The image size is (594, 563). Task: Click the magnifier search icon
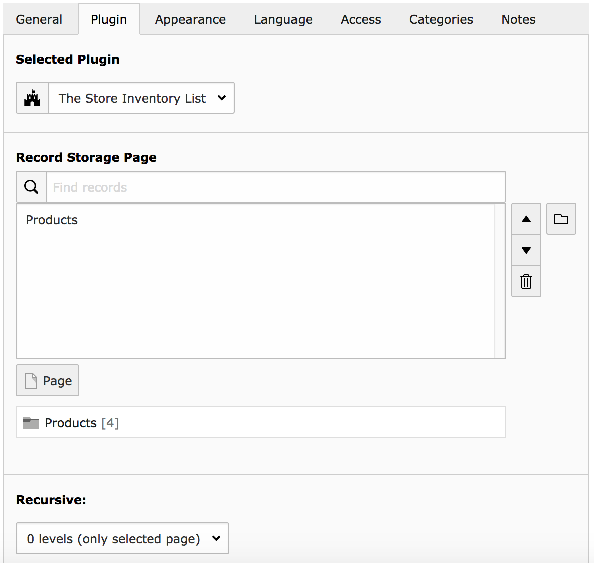pos(31,187)
